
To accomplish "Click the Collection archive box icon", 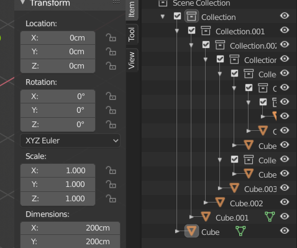I will coord(191,16).
